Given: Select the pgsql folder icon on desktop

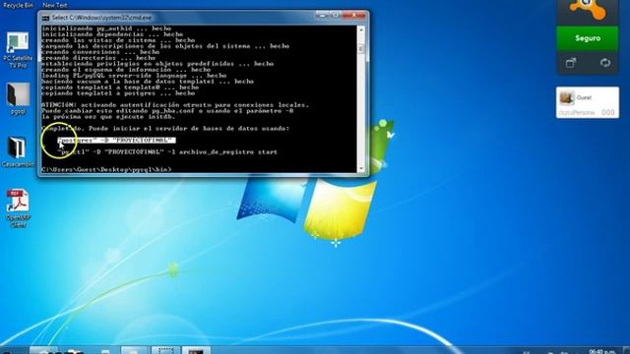Looking at the screenshot, I should pyautogui.click(x=18, y=98).
